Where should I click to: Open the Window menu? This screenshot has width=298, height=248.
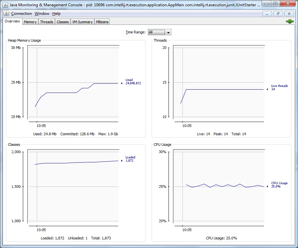[42, 14]
